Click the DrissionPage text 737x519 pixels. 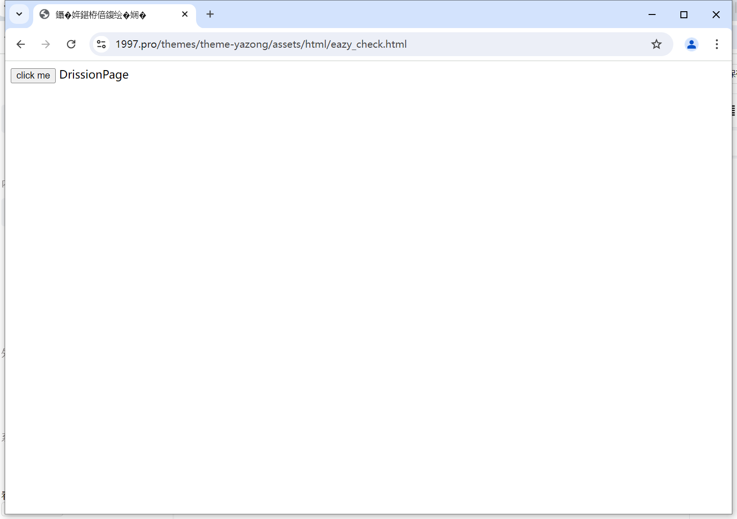pos(94,75)
